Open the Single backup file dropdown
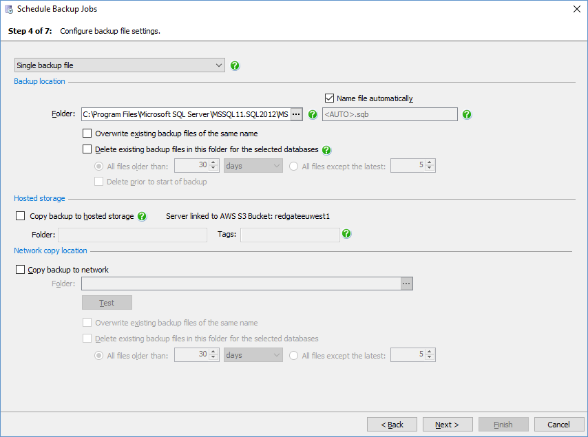The image size is (588, 437). tap(120, 65)
